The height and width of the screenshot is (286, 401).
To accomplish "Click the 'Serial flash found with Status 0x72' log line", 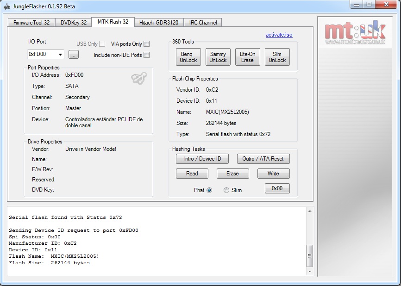I will 65,218.
